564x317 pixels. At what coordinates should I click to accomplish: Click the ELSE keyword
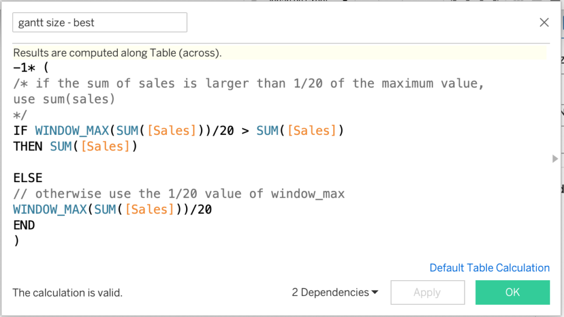28,178
